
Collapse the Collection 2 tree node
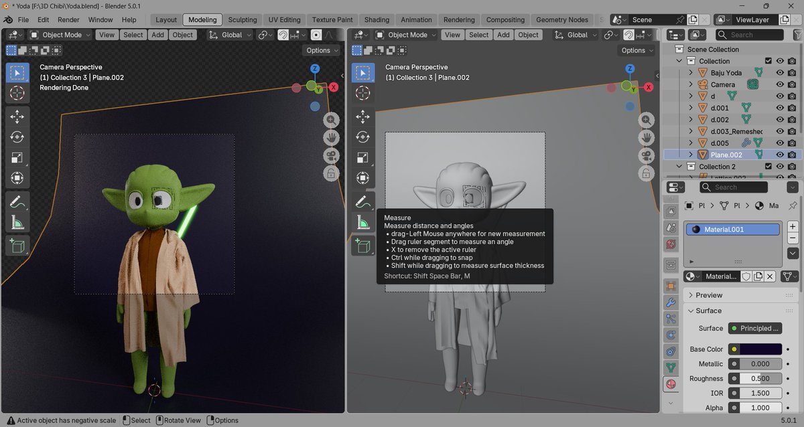679,167
